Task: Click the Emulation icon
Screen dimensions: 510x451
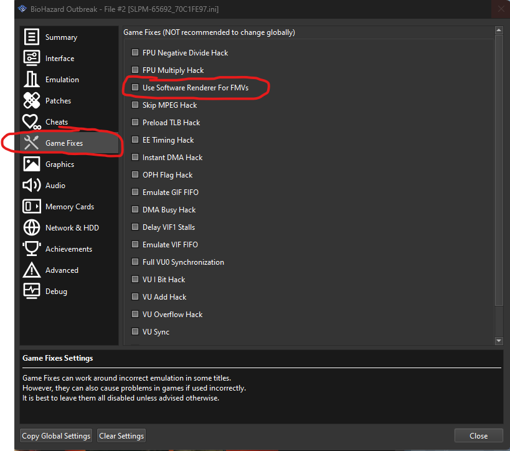Action: point(32,79)
